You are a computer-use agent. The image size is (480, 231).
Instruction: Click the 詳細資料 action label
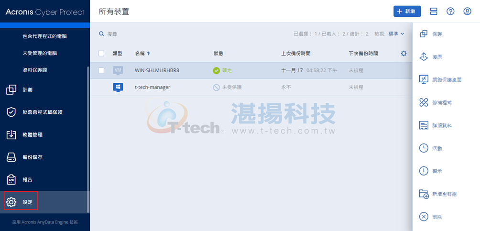point(442,125)
